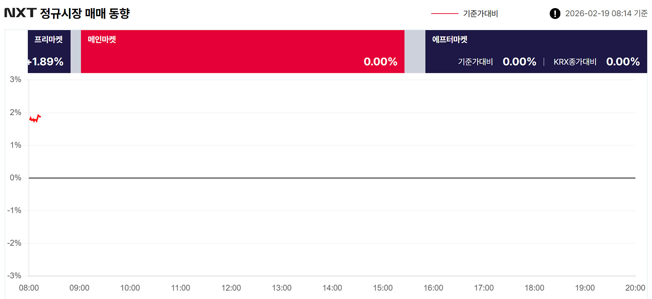Click the red legend line for 기준가대비
Image resolution: width=652 pixels, height=299 pixels.
[x=445, y=14]
